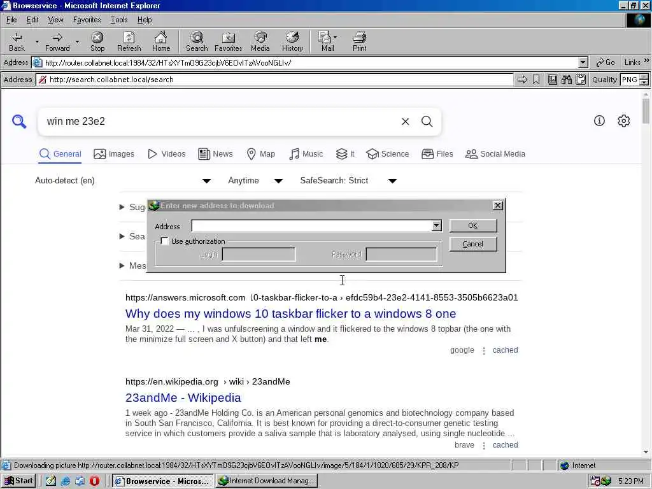Click the Quality stepper up arrow
The width and height of the screenshot is (652, 489).
click(644, 76)
